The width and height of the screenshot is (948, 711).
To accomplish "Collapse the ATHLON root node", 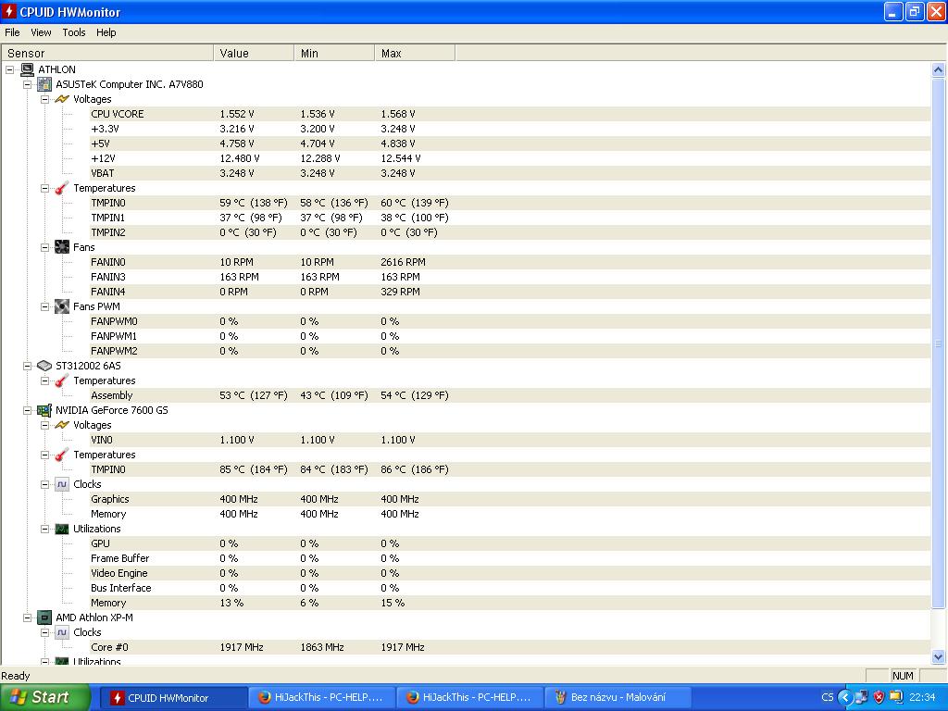I will pyautogui.click(x=10, y=69).
